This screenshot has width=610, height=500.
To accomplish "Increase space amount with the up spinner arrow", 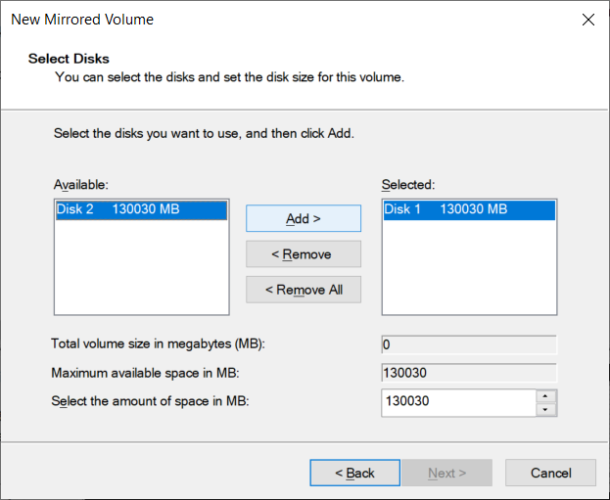I will coord(545,396).
